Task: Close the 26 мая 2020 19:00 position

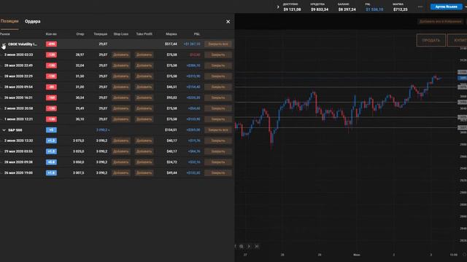Action: pyautogui.click(x=218, y=172)
